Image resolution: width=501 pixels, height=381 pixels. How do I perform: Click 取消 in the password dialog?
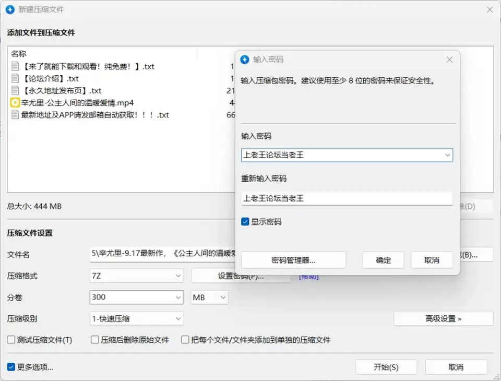(x=432, y=260)
